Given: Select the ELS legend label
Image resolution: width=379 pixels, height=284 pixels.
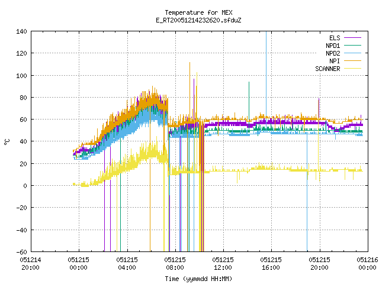Looking at the screenshot, I should pyautogui.click(x=335, y=38).
